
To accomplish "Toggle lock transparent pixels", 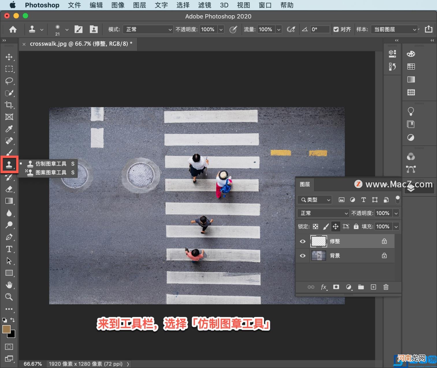I will [316, 227].
